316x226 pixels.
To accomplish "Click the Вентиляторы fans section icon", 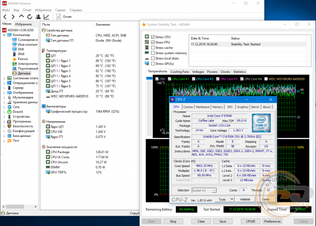I will [43, 106].
